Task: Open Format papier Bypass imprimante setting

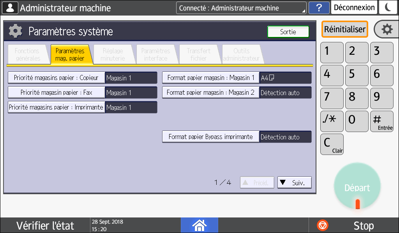Action: coord(211,137)
